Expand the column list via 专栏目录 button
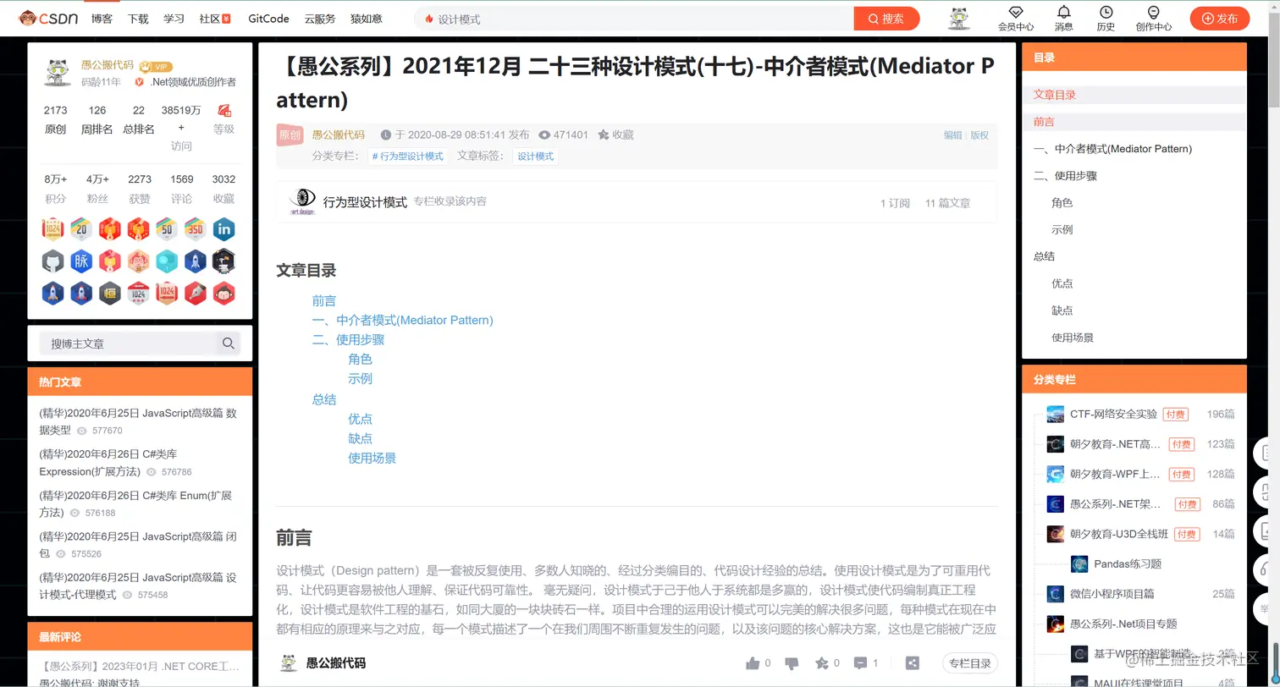Image resolution: width=1280 pixels, height=687 pixels. tap(970, 663)
